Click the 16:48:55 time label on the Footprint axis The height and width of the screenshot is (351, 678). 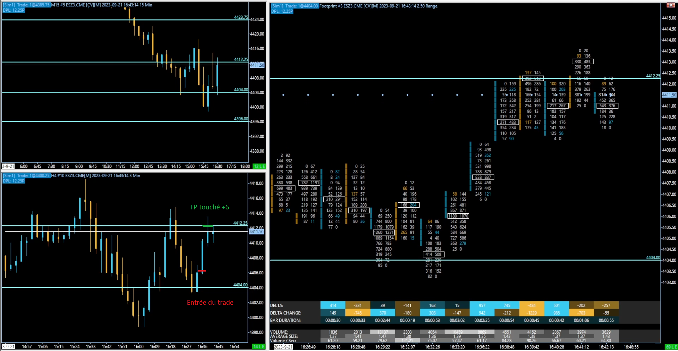point(631,347)
